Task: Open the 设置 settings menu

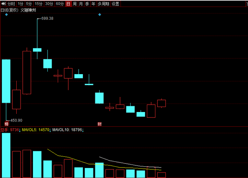Action: click(x=115, y=4)
